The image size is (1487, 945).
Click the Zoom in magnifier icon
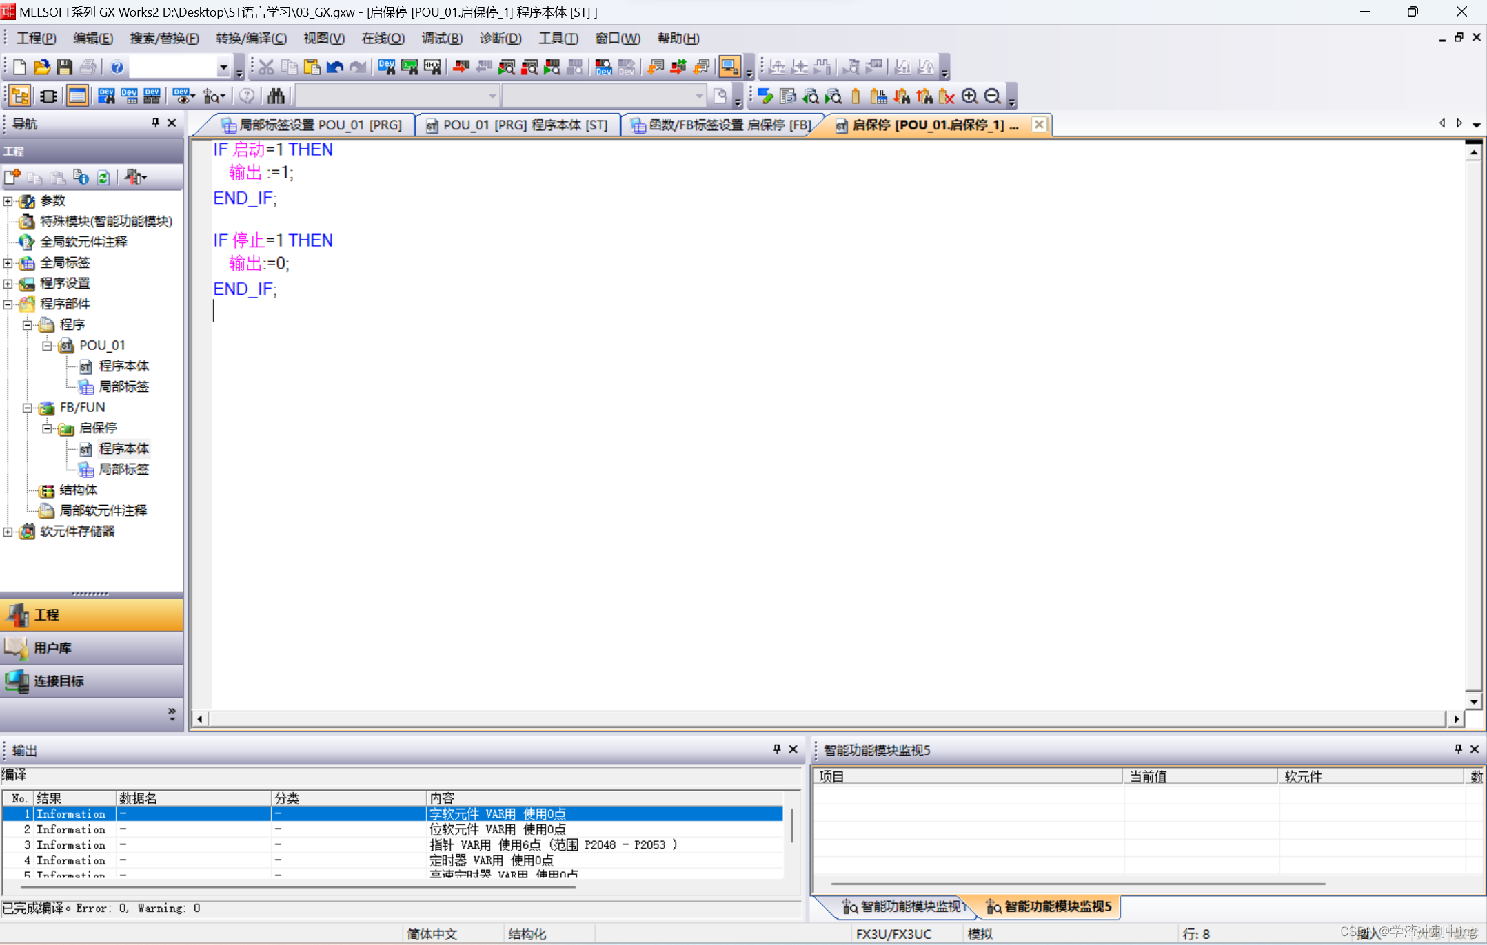point(969,96)
